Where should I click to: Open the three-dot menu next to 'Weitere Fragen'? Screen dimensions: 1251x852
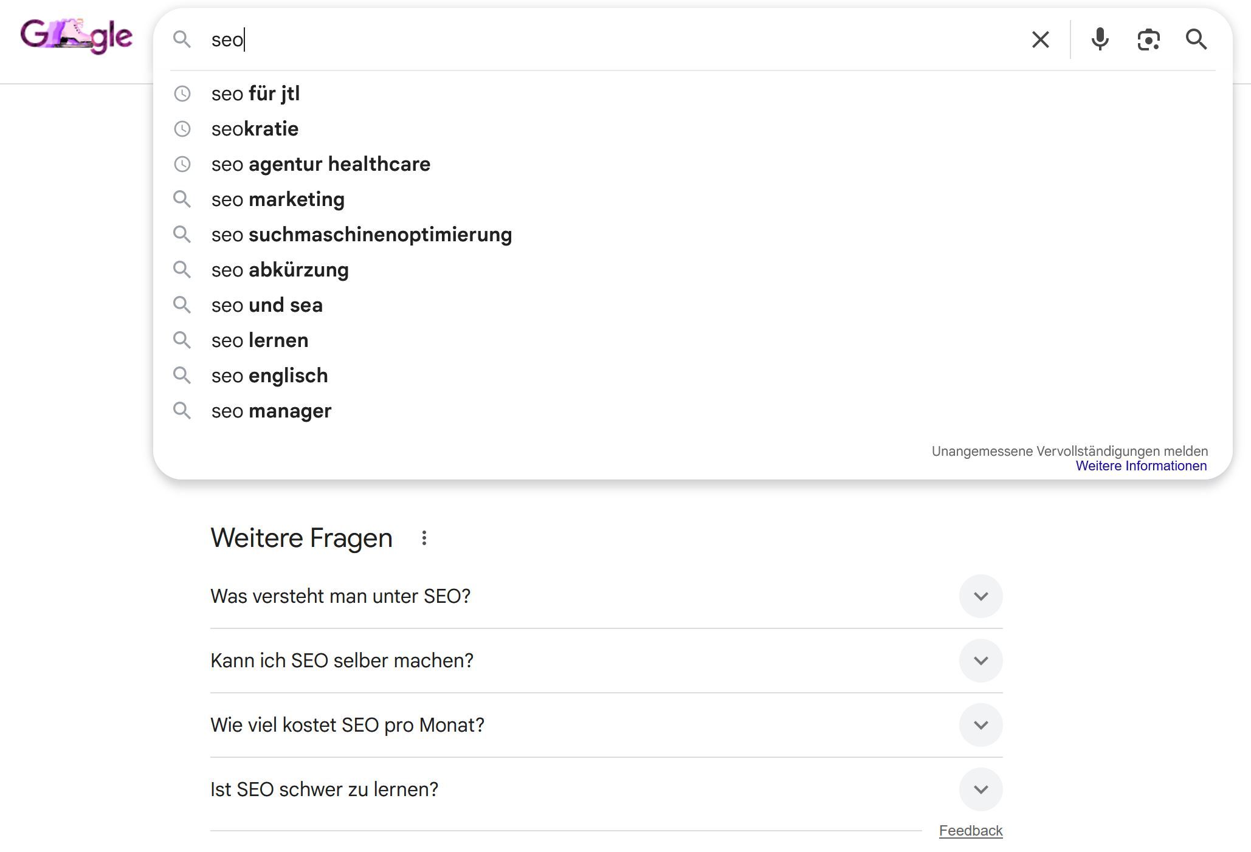(424, 537)
